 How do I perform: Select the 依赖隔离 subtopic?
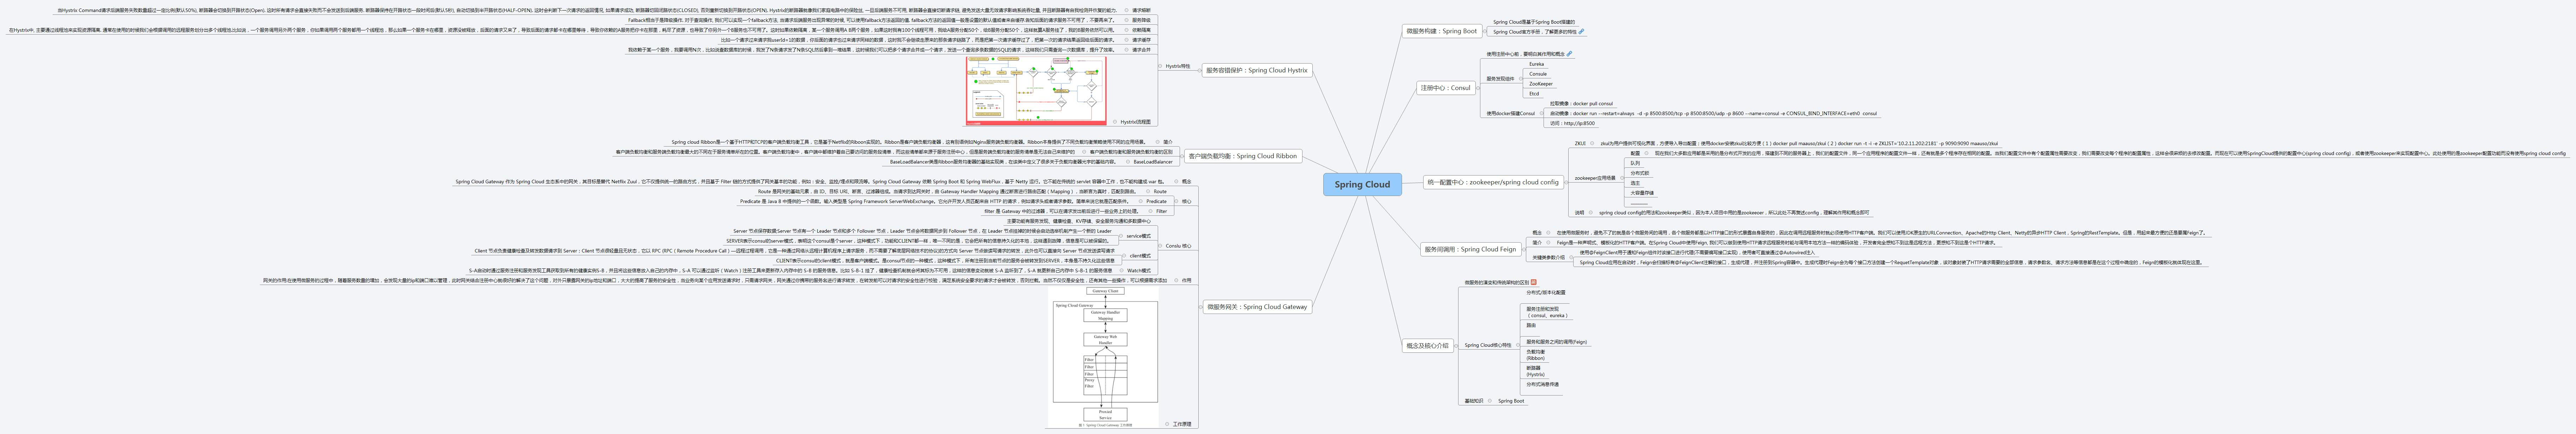[x=1141, y=30]
